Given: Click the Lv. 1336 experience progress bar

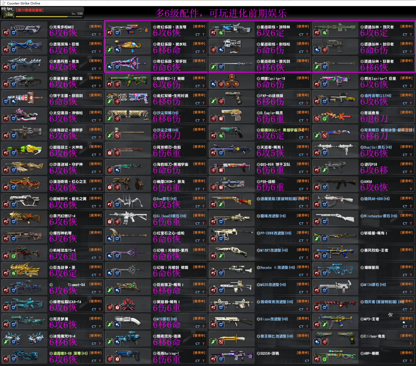Looking at the screenshot, I should pyautogui.click(x=49, y=17).
